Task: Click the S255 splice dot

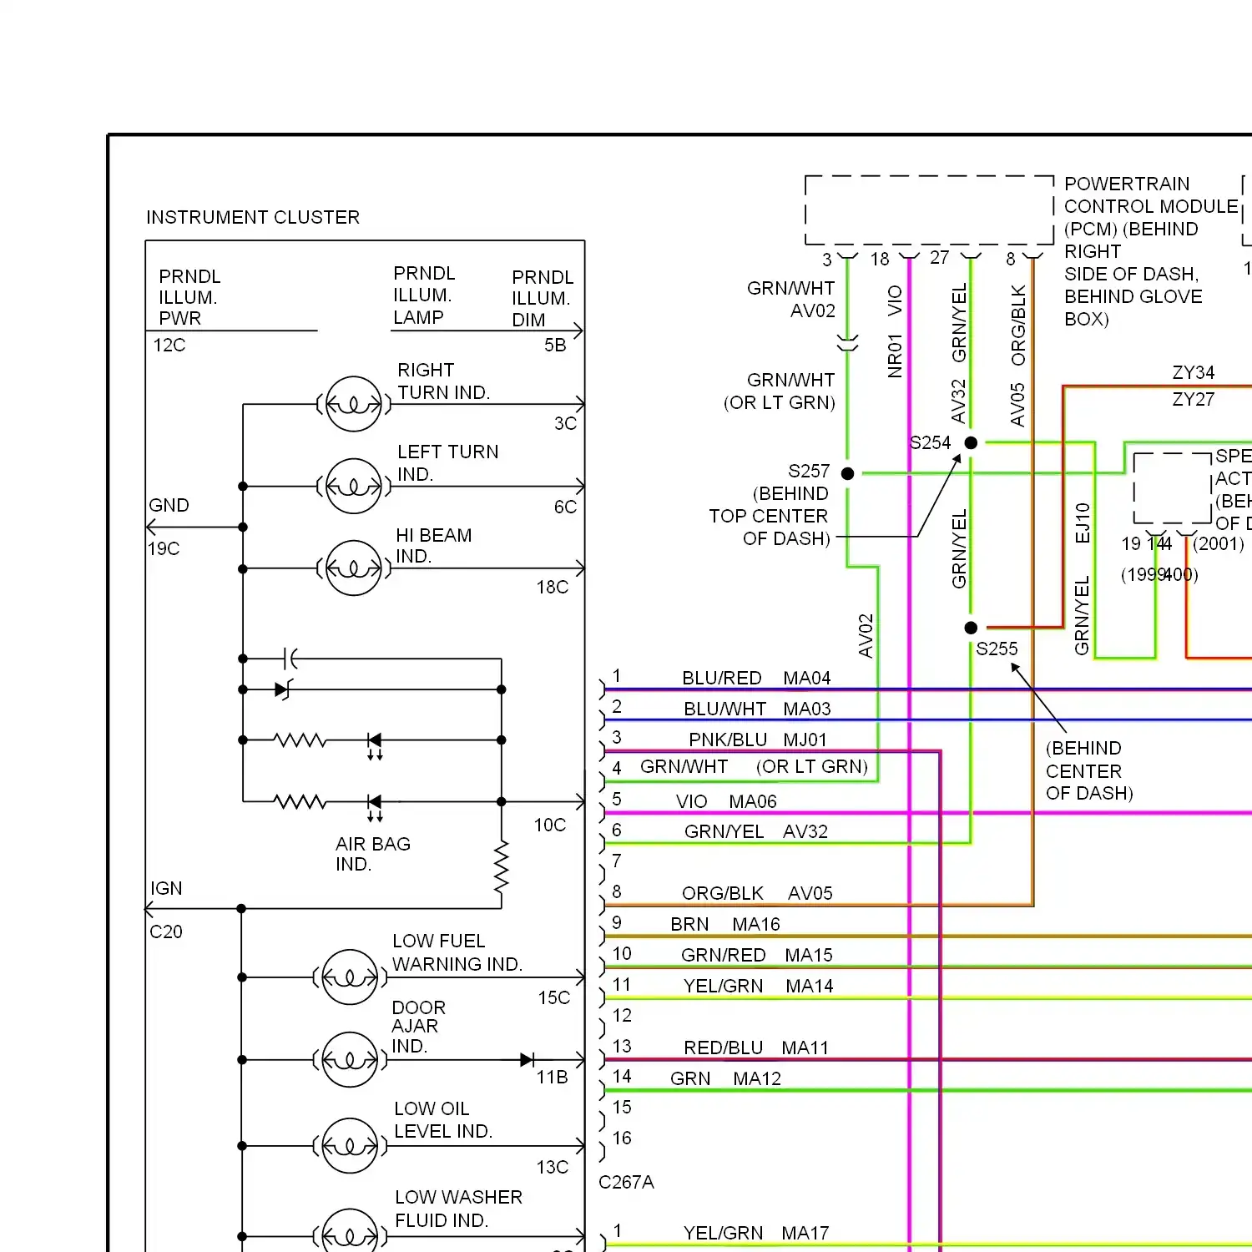Action: point(971,628)
